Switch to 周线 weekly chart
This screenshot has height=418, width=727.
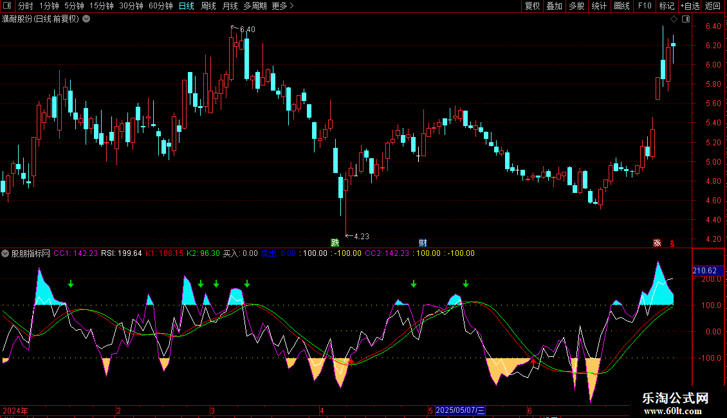[x=208, y=6]
